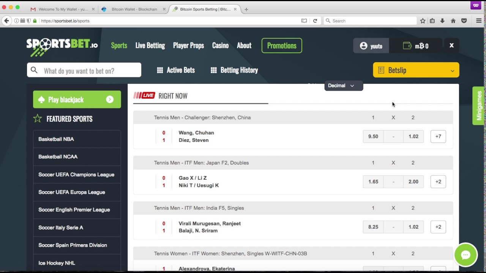Click the Betslip receipt icon
The image size is (486, 273).
381,70
